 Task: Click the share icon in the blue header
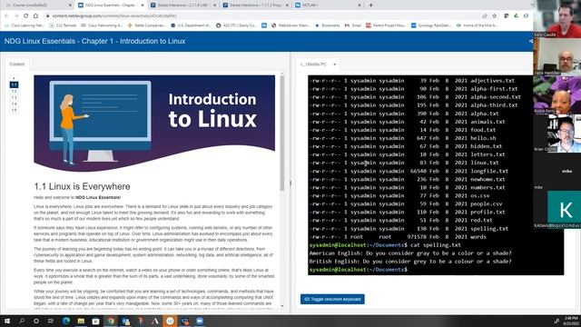(x=530, y=41)
